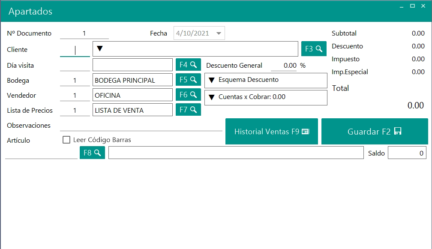Save with the Guardar F2 button

pos(374,132)
